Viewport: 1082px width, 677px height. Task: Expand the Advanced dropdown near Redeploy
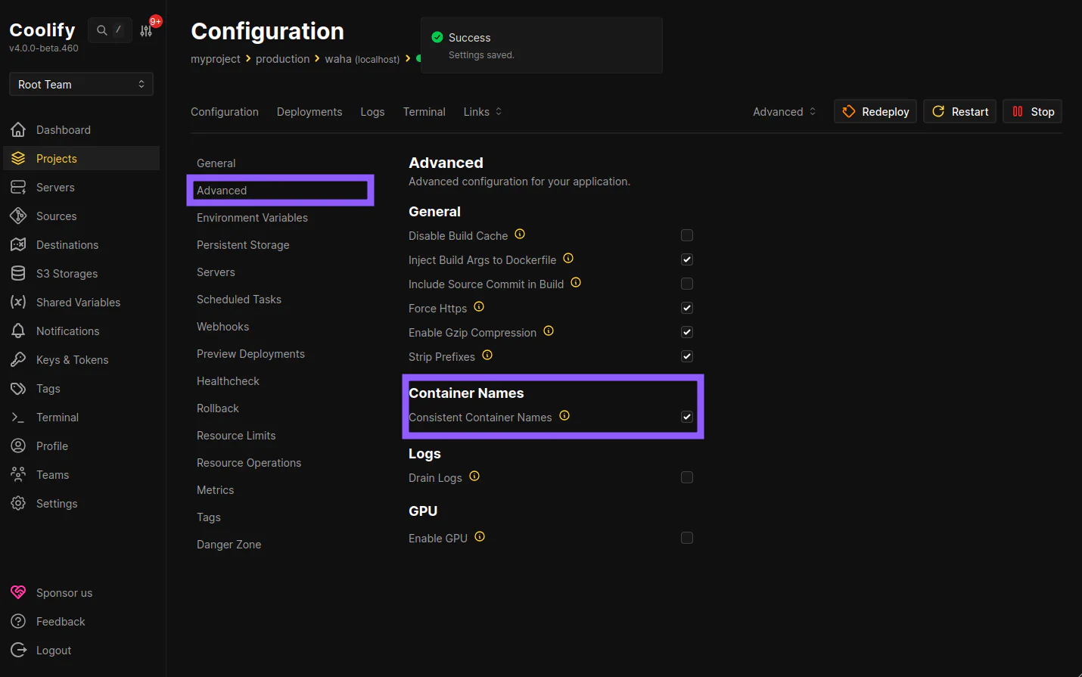click(x=784, y=112)
